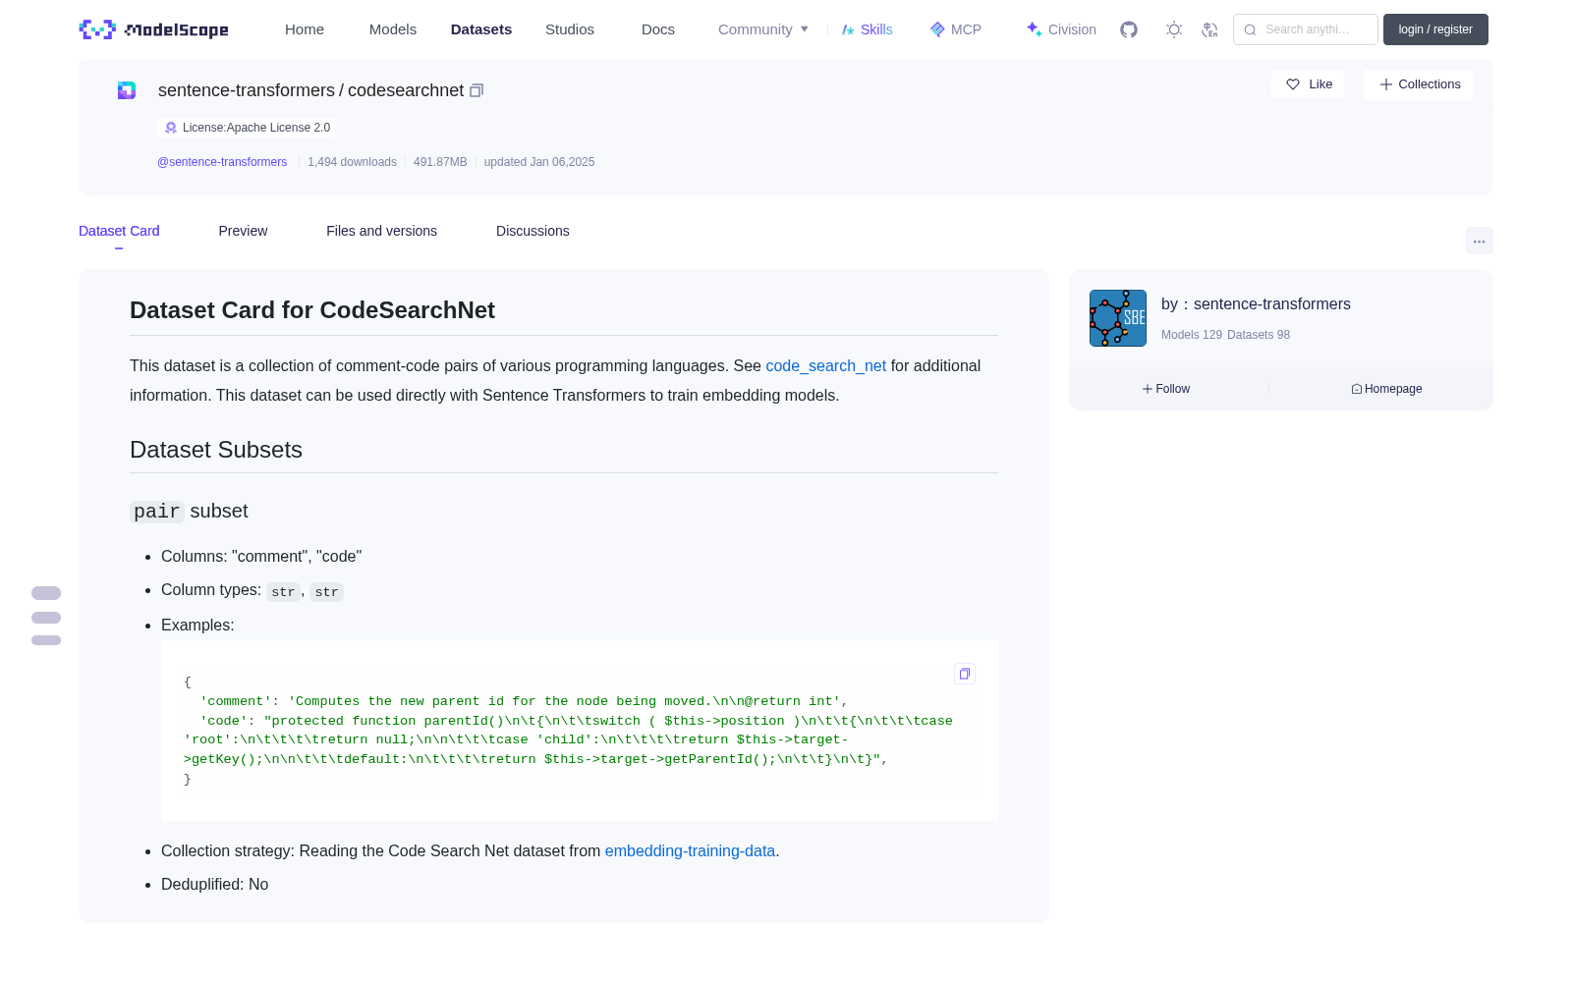The image size is (1572, 982).
Task: Copy the dataset name codesearchnet
Action: (477, 90)
